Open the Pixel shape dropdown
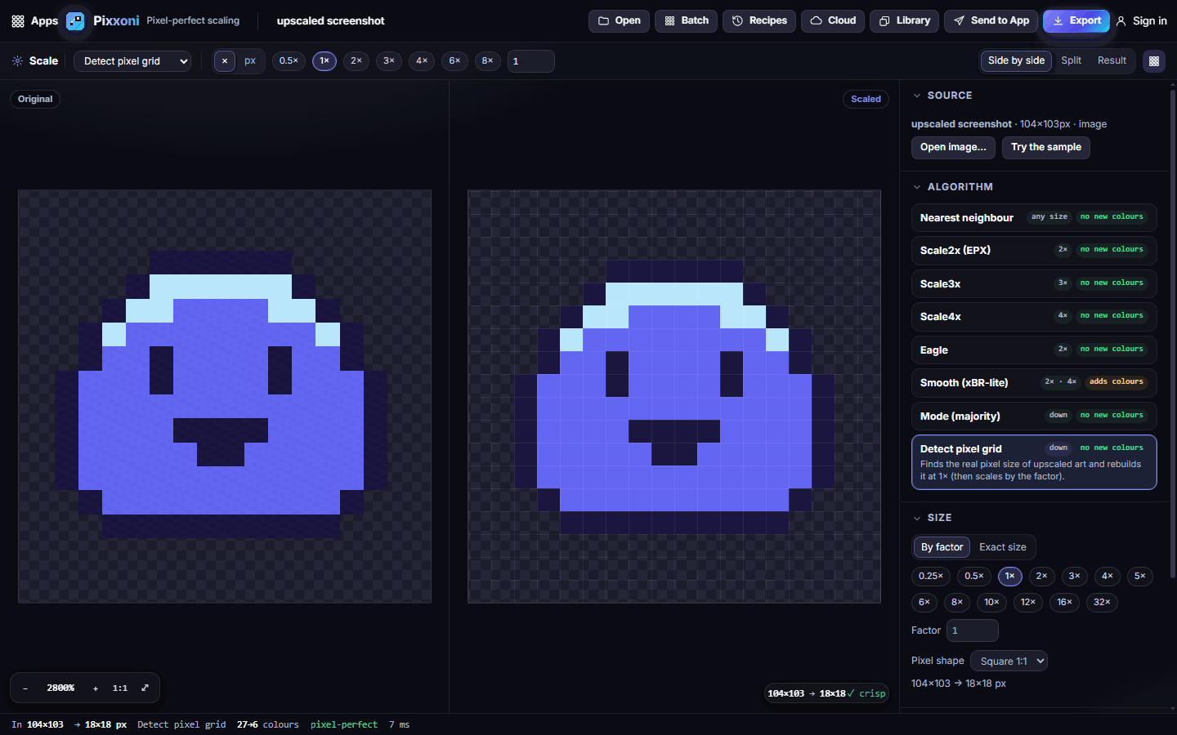 [x=1009, y=661]
